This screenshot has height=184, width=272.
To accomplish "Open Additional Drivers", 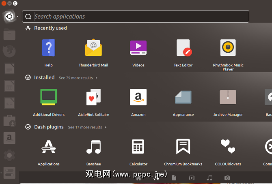I will click(48, 98).
